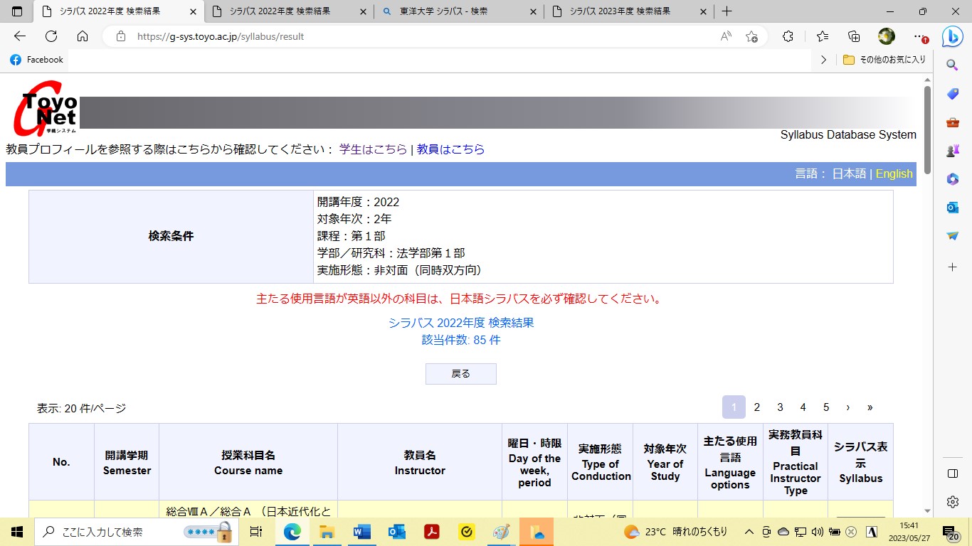Open the sidebar Tools briefcase icon
The image size is (972, 546).
952,122
